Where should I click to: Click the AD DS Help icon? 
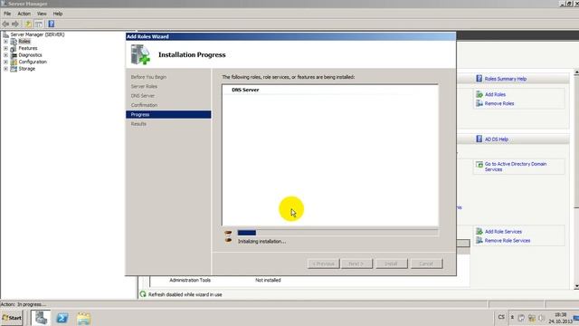[x=479, y=139]
